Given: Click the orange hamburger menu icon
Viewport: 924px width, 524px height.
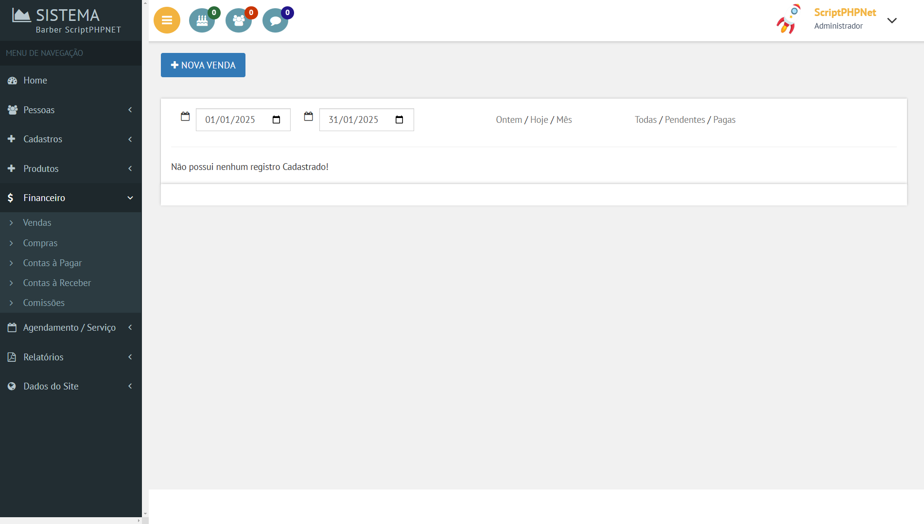Looking at the screenshot, I should [x=167, y=20].
